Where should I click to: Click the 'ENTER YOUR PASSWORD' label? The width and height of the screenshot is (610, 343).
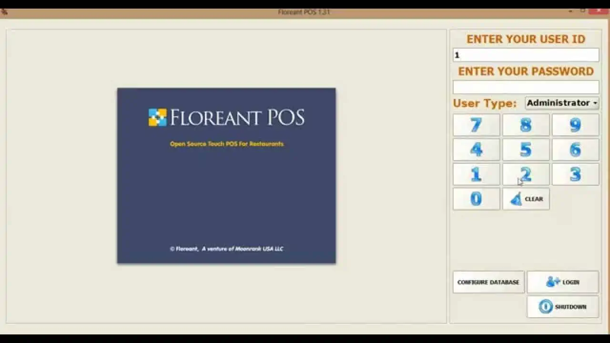[x=526, y=71]
